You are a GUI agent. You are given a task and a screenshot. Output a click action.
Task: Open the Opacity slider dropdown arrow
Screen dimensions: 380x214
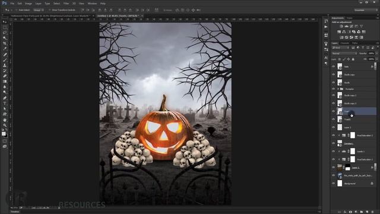tap(376, 53)
